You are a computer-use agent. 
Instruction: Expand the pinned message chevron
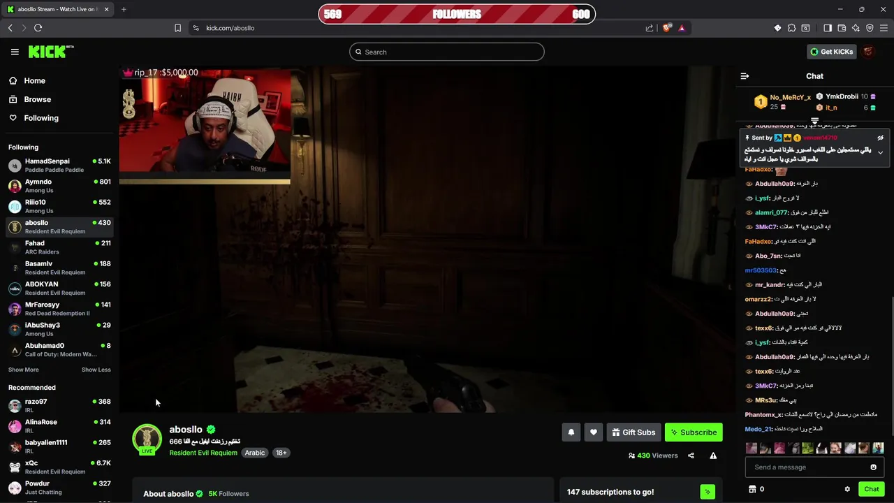pyautogui.click(x=880, y=152)
